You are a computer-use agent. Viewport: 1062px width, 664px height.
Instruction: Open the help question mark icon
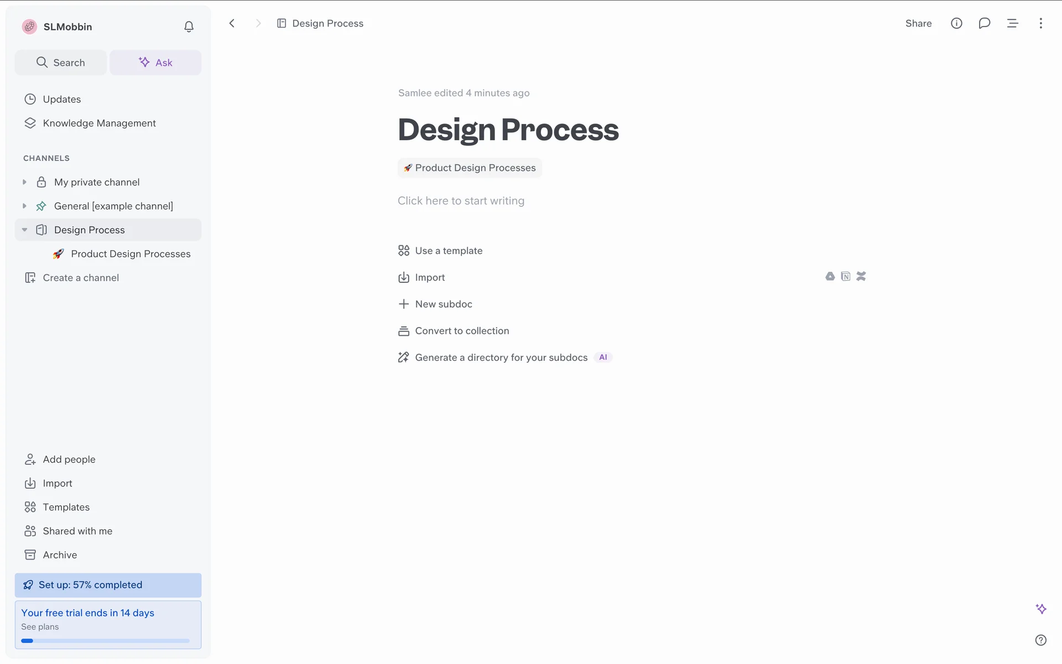(1040, 640)
